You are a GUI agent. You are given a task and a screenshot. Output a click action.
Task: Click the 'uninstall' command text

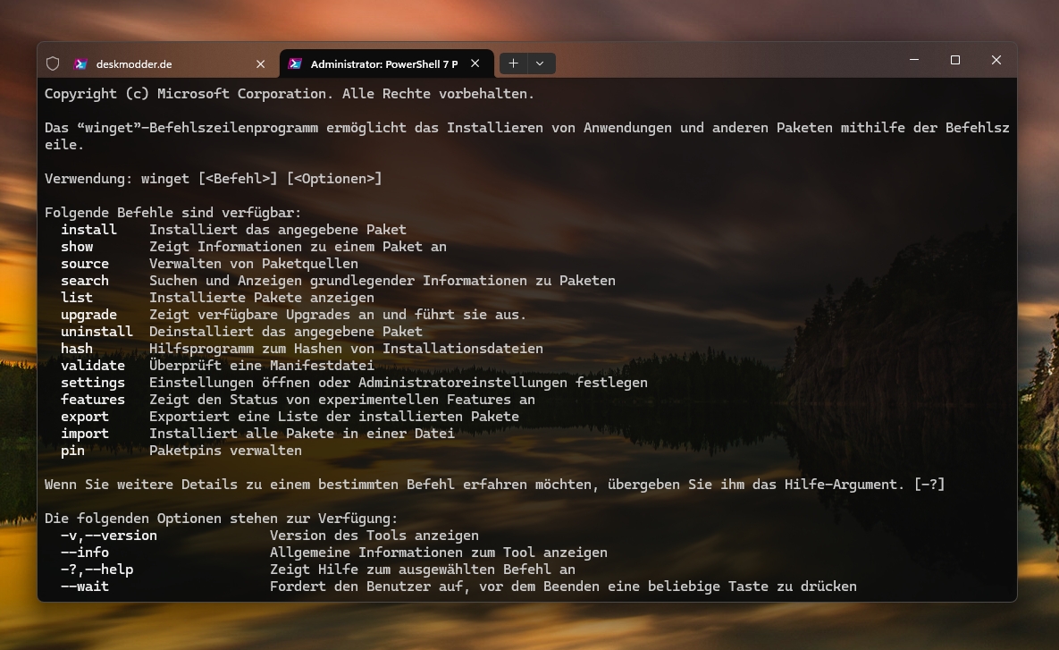pyautogui.click(x=97, y=332)
